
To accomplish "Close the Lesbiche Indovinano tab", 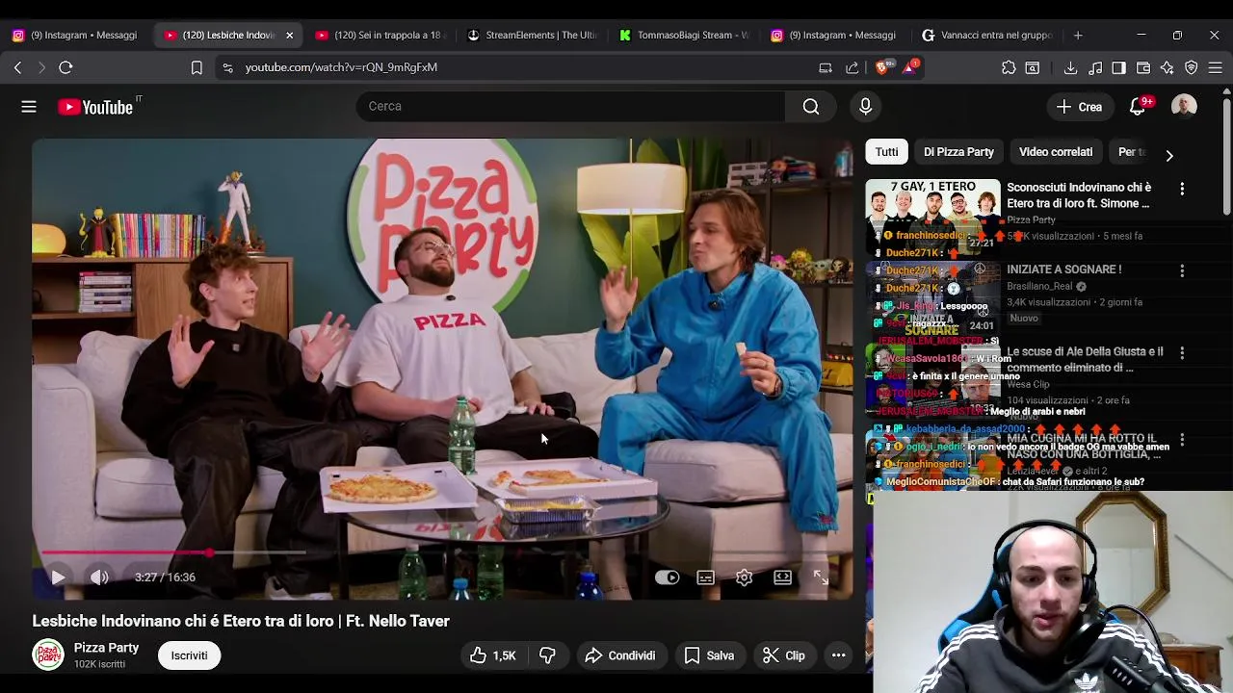I will 289,35.
